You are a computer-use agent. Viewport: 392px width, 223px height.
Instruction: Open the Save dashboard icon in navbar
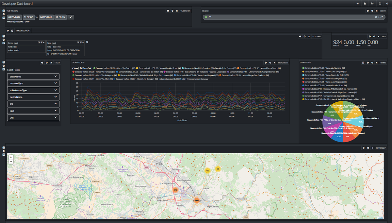(x=380, y=3)
